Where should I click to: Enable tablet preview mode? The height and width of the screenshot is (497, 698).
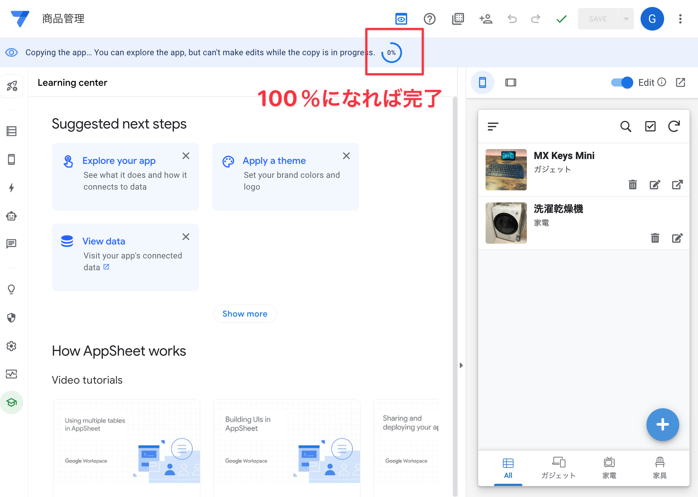pos(511,82)
